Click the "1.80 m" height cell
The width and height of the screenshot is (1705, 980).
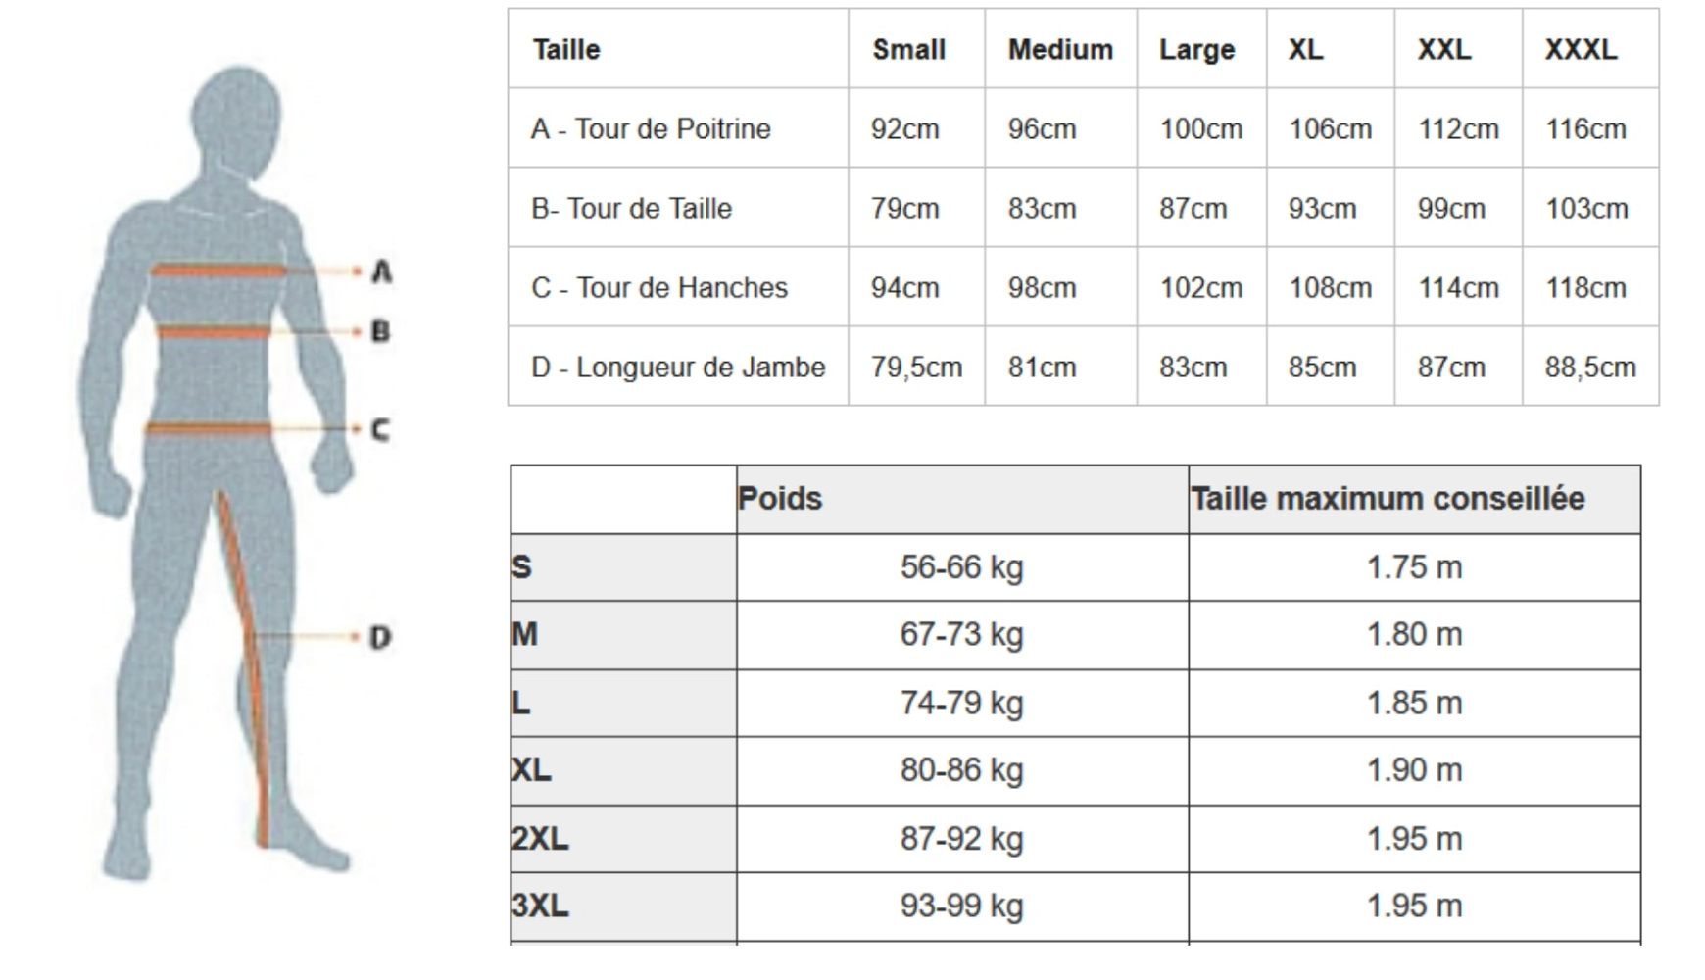click(x=1414, y=635)
